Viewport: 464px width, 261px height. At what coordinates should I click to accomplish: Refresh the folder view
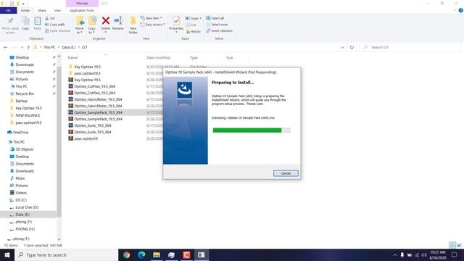pyautogui.click(x=352, y=47)
